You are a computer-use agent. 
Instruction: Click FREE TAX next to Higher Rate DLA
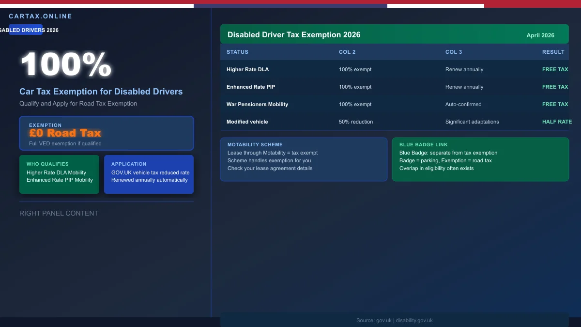click(555, 69)
